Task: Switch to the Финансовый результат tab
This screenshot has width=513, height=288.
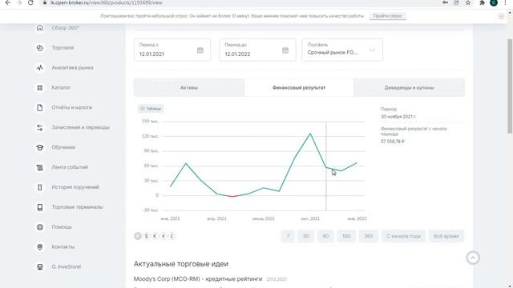Action: [299, 87]
